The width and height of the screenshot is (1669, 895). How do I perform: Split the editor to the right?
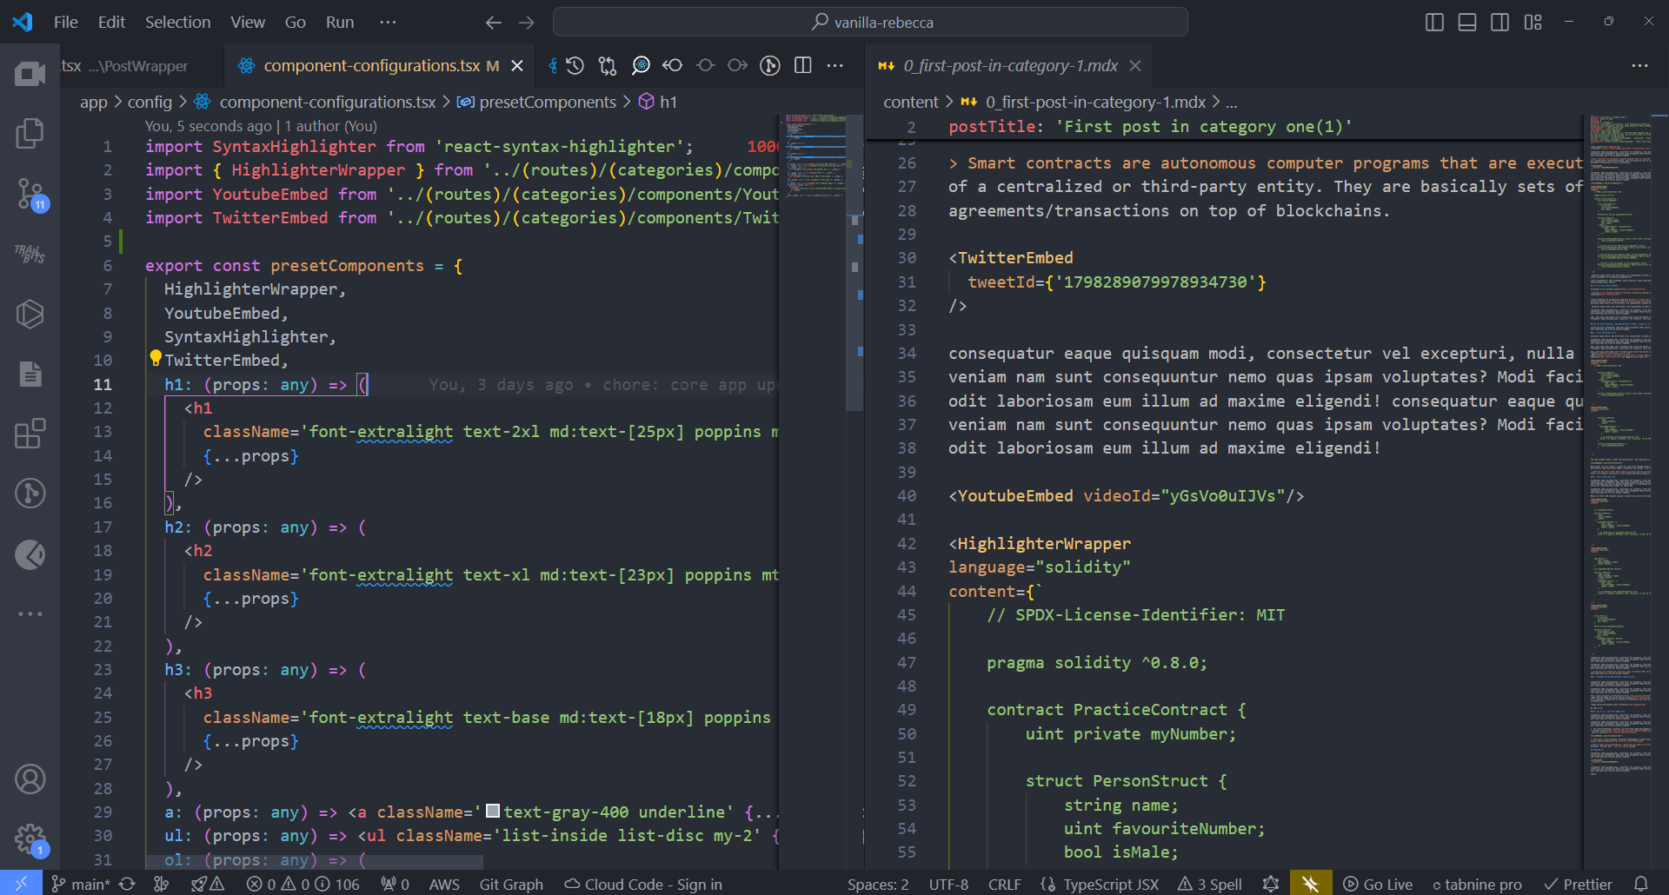click(803, 65)
